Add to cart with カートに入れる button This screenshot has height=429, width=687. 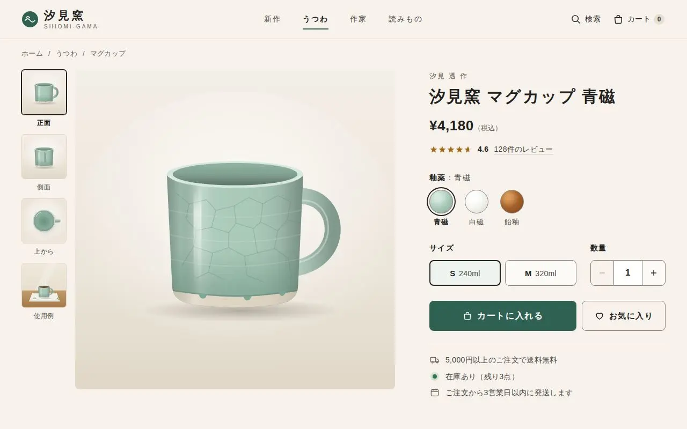(503, 316)
